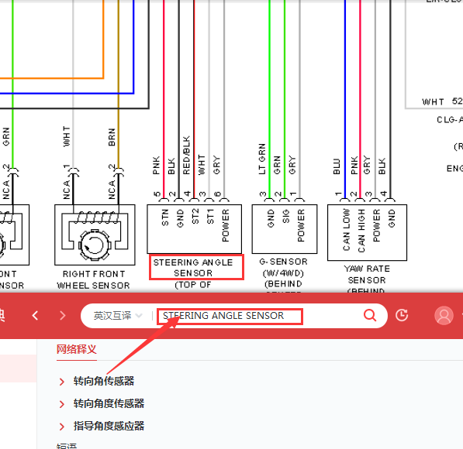The width and height of the screenshot is (463, 449).
Task: Click the ST2 pin label
Action: 195,217
